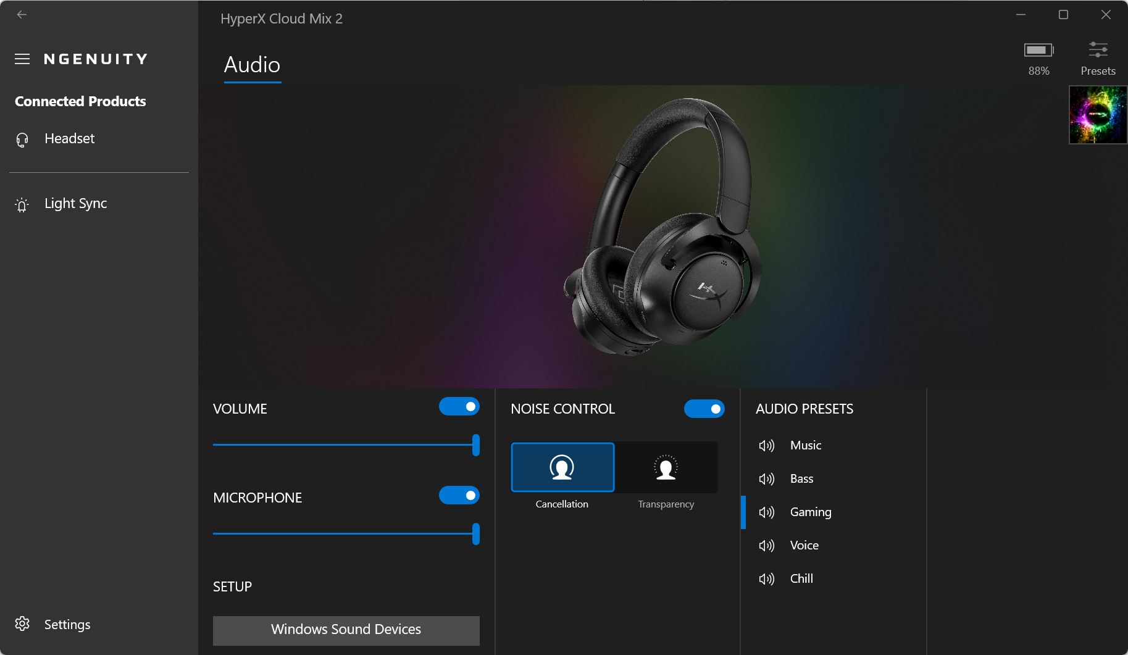The image size is (1128, 655).
Task: Select the Chill audio preset
Action: (833, 578)
